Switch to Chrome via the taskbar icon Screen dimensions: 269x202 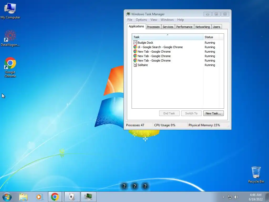pos(55,197)
